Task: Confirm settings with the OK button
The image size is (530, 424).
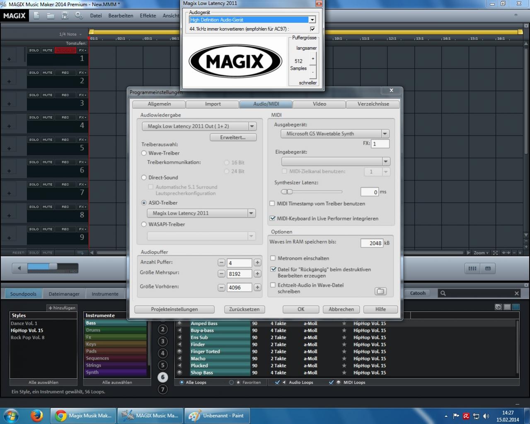Action: (x=301, y=309)
